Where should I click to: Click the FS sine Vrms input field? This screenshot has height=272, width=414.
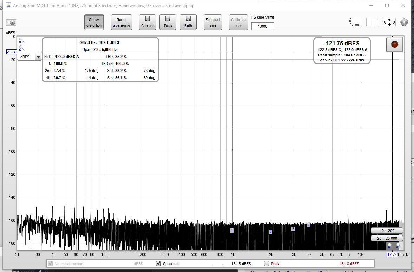pyautogui.click(x=262, y=26)
